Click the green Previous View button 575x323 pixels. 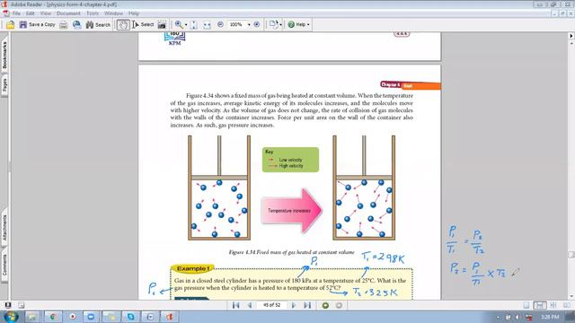325,305
